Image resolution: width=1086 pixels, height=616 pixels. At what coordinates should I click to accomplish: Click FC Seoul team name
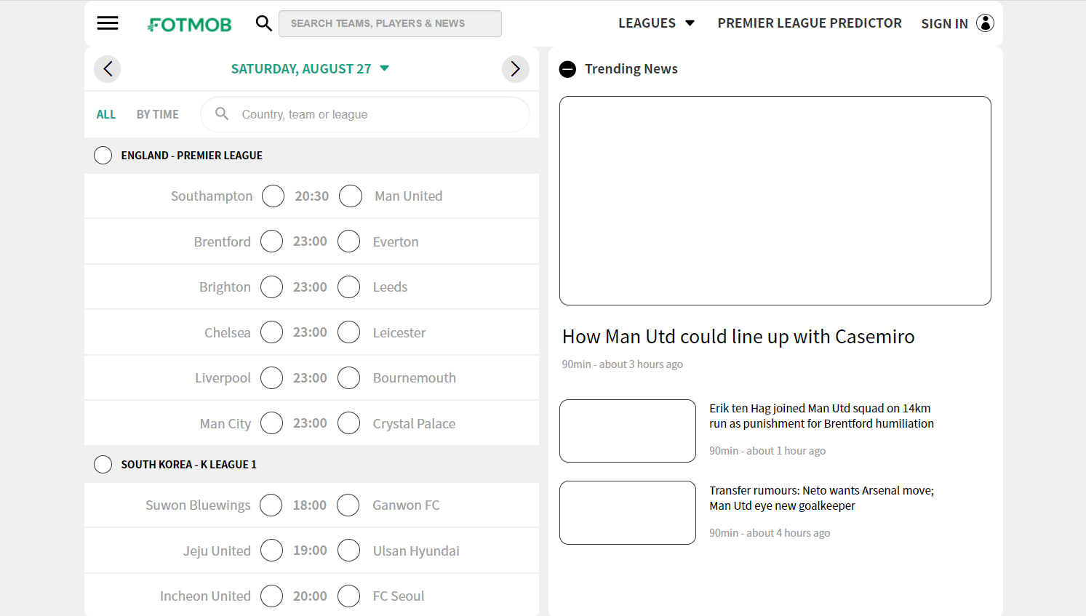[399, 596]
